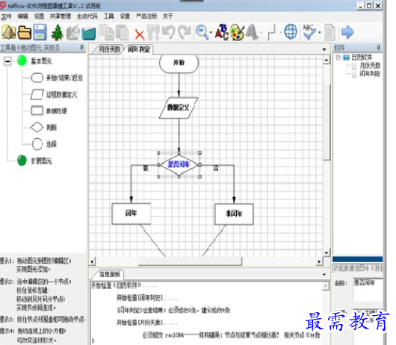Select the 信息面板 tab
Image resolution: width=396 pixels, height=345 pixels.
coord(110,274)
